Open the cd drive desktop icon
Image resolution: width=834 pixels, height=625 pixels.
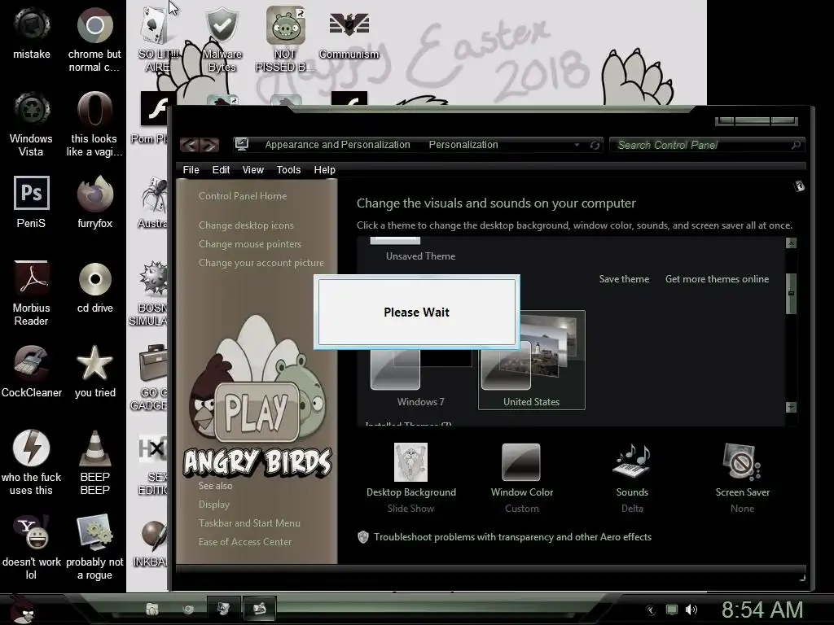[94, 286]
